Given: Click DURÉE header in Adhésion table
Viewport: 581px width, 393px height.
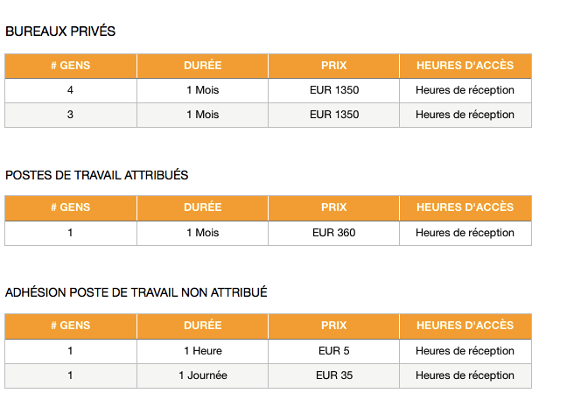Looking at the screenshot, I should 203,326.
